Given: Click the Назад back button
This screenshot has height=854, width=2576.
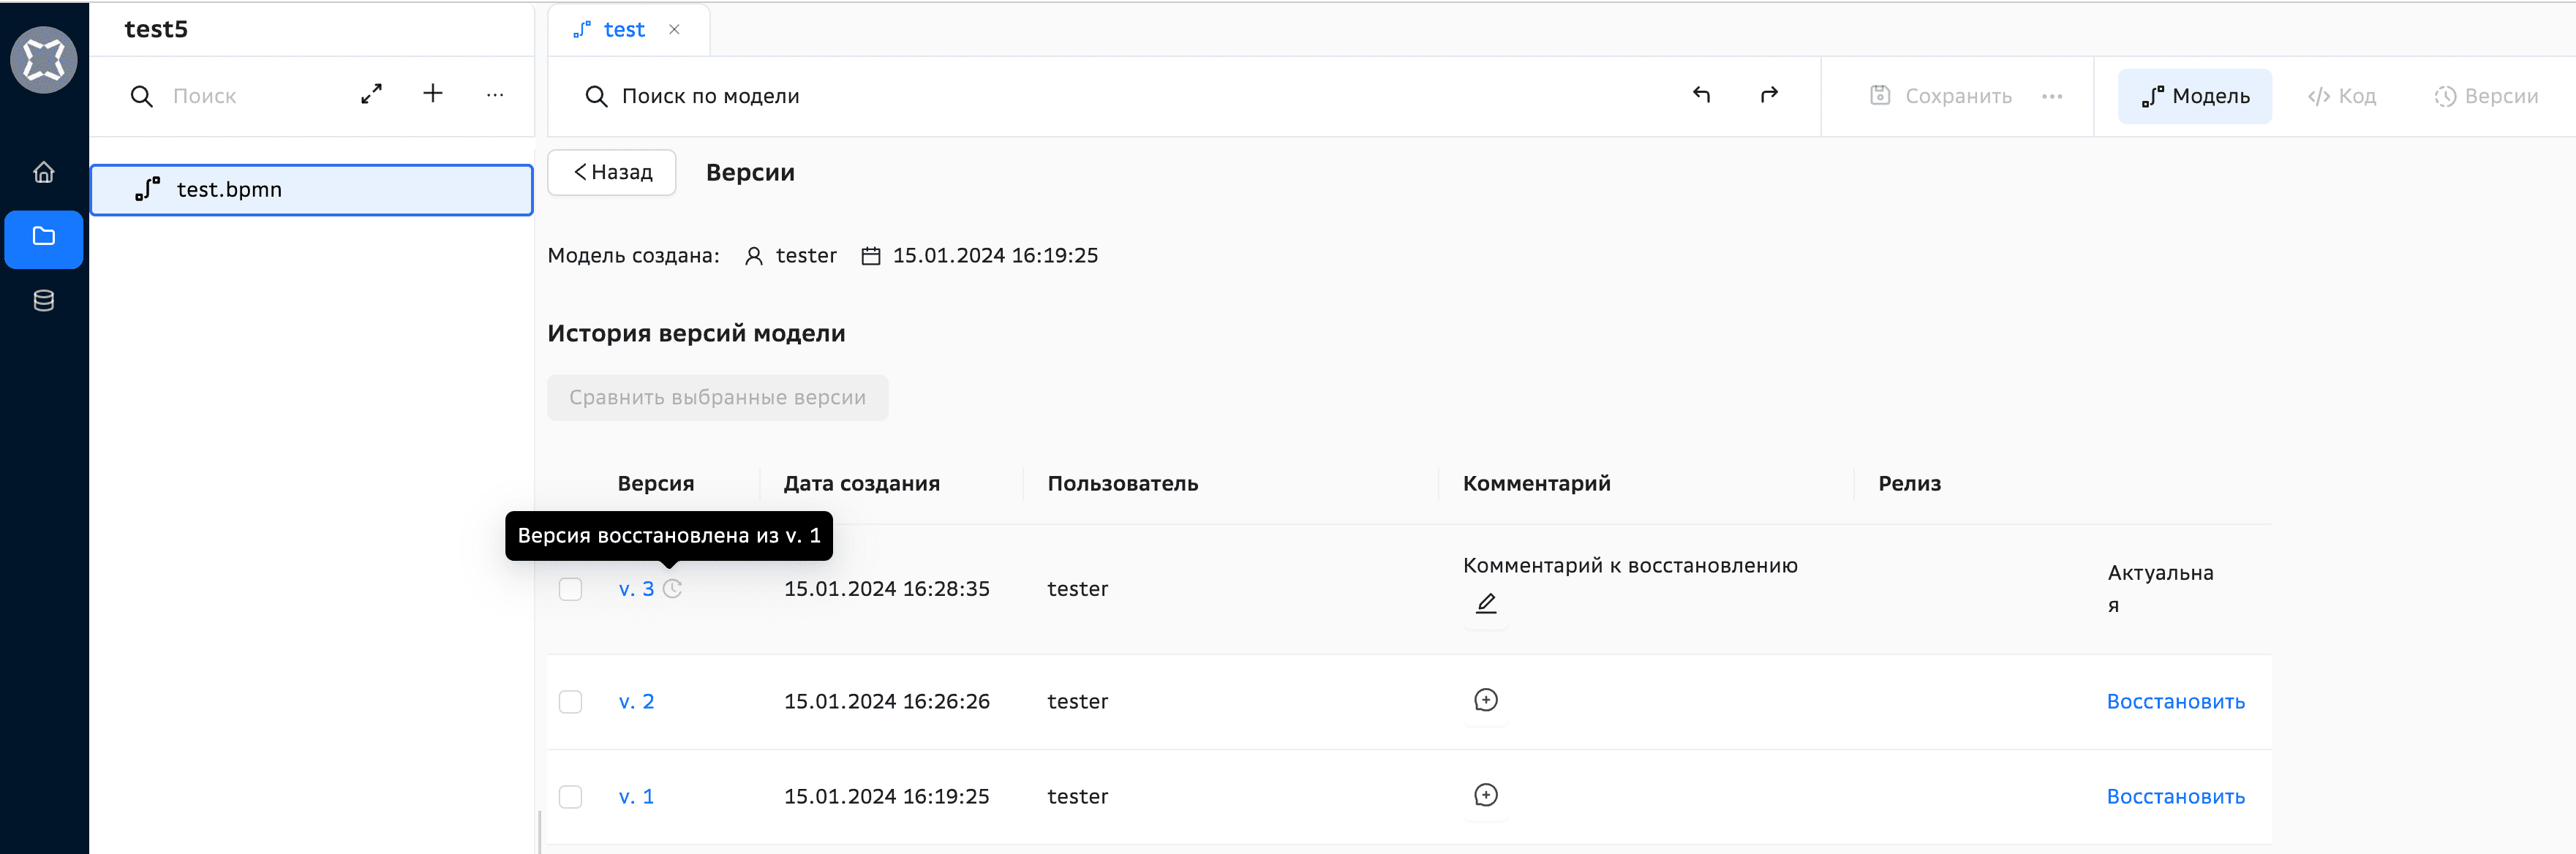Looking at the screenshot, I should [x=612, y=172].
